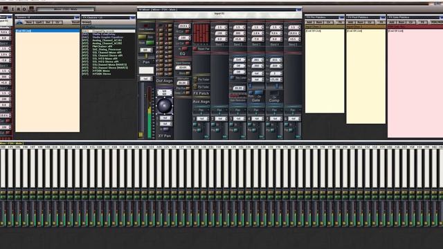Image resolution: width=443 pixels, height=249 pixels.
Task: Adjust the Aux 1 send fader
Action: pos(207,136)
